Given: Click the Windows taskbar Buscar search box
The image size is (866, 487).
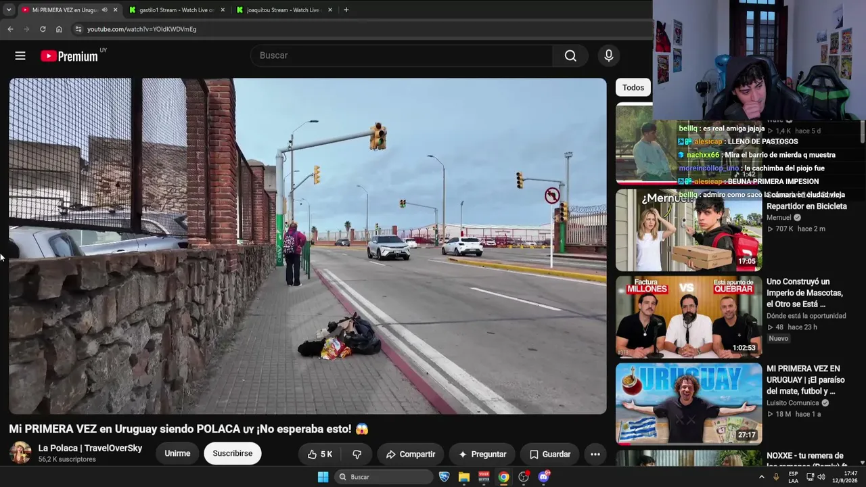Looking at the screenshot, I should [384, 477].
